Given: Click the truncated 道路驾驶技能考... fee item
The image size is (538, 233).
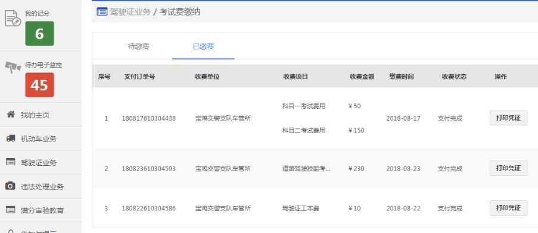Looking at the screenshot, I should click(x=306, y=169).
